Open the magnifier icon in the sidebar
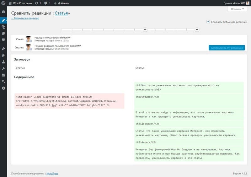This screenshot has width=251, height=177. click(x=3, y=82)
